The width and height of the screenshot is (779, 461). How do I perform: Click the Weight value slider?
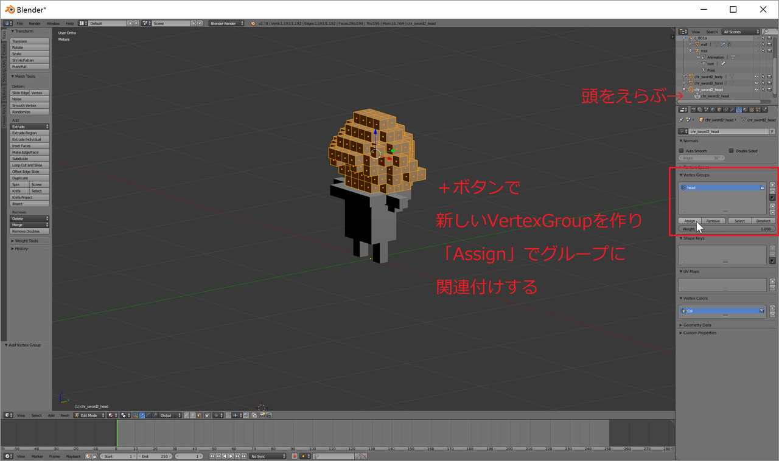(x=727, y=229)
